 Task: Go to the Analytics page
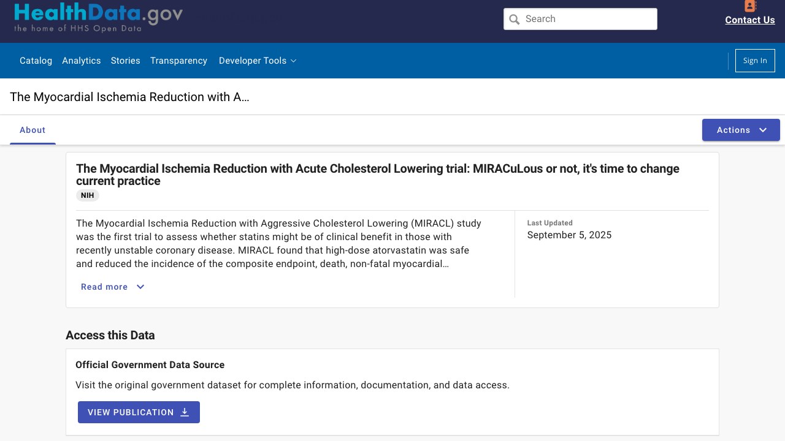point(82,61)
